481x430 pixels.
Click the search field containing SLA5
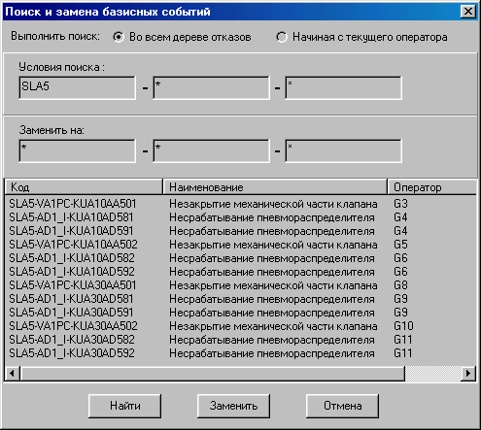78,87
